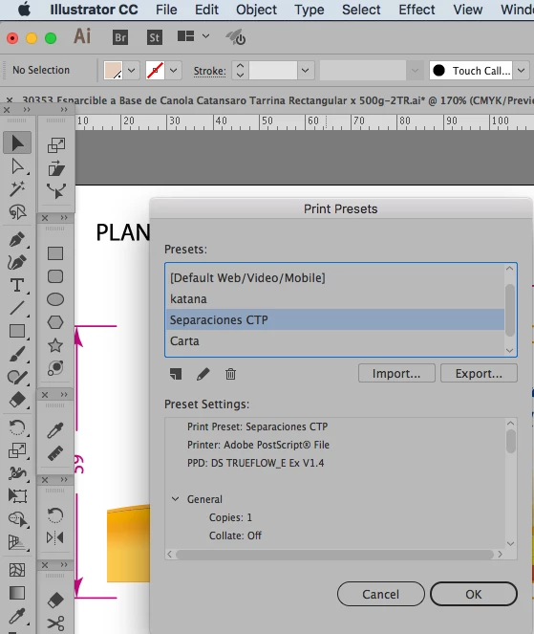Open the stroke weight dropdown
The width and height of the screenshot is (534, 634).
click(x=306, y=71)
